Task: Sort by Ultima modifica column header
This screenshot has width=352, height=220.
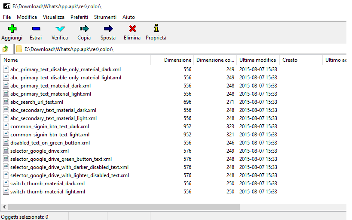Action: [x=258, y=60]
